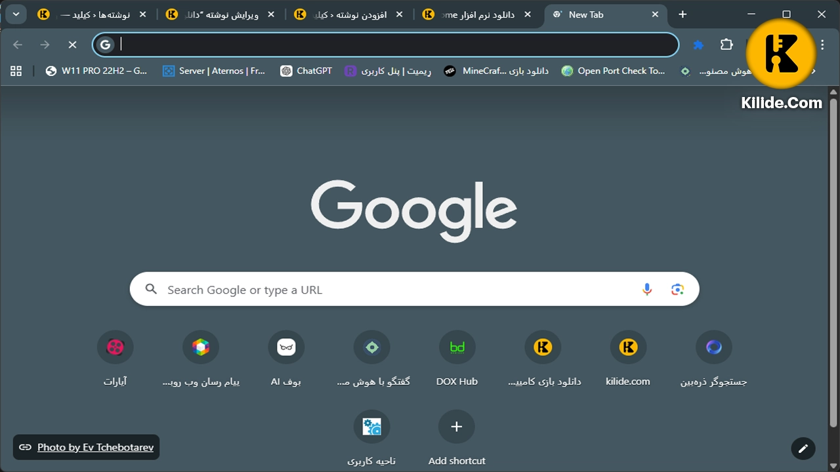Stop loading the page

tap(72, 45)
